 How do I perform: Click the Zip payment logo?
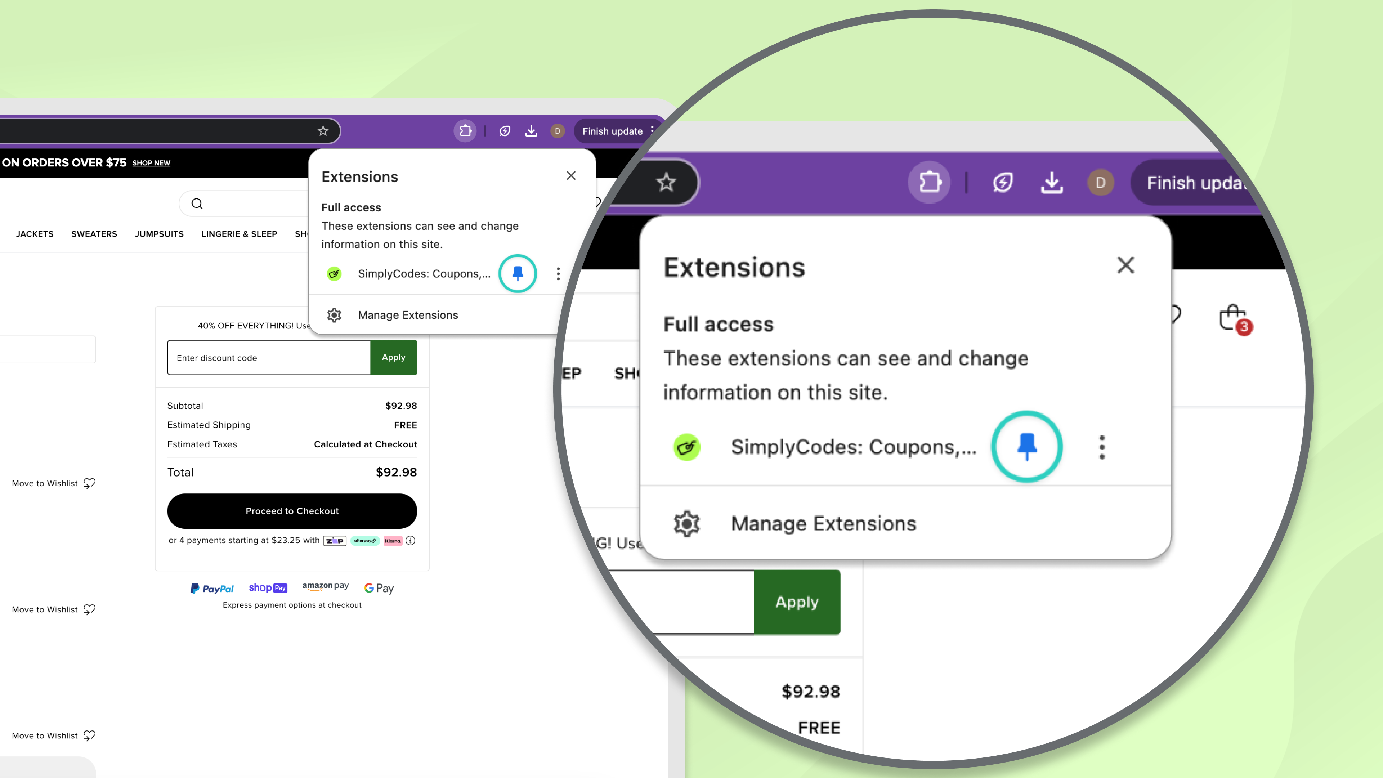point(335,541)
